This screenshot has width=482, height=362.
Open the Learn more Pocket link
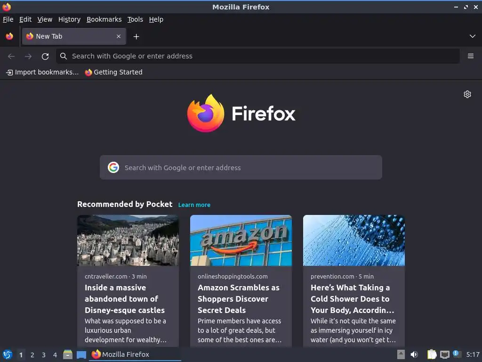(x=194, y=205)
